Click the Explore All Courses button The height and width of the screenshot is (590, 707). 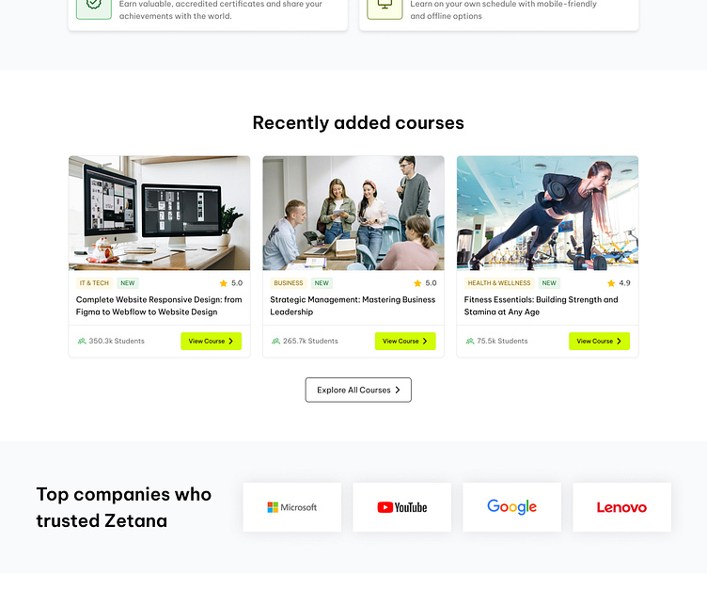[358, 390]
